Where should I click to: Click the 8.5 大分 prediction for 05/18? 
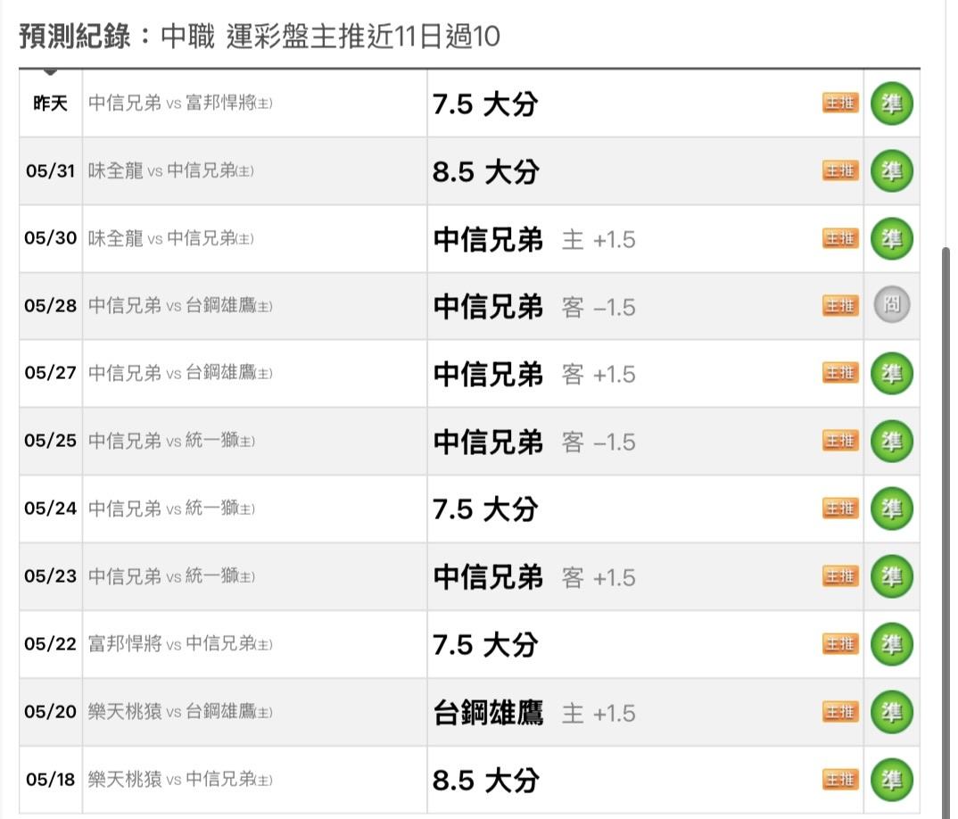(x=485, y=782)
